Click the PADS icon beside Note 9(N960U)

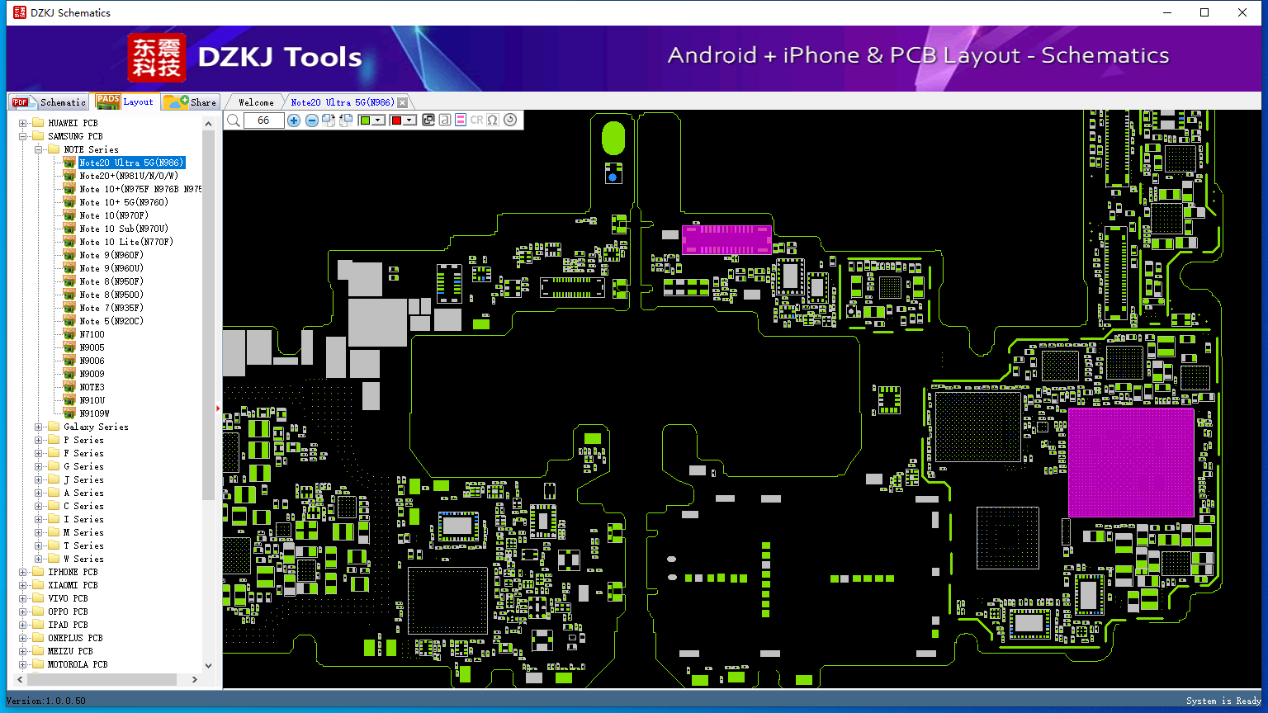pyautogui.click(x=69, y=268)
